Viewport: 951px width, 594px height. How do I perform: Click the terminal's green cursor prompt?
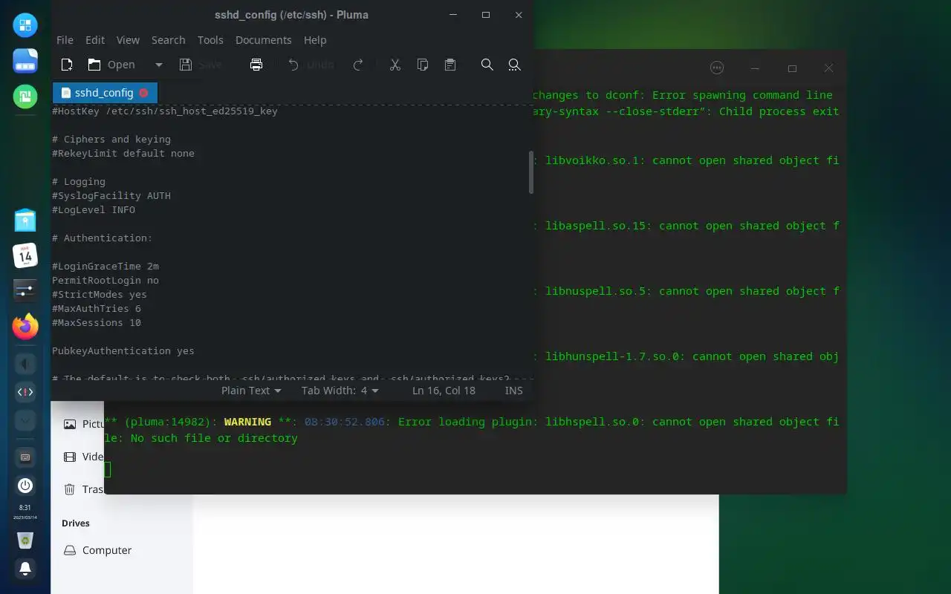coord(107,469)
